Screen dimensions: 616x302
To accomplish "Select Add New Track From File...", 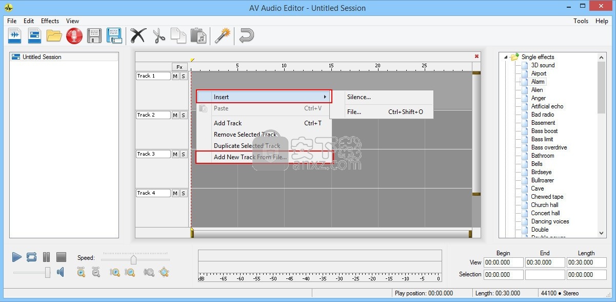I will 264,157.
